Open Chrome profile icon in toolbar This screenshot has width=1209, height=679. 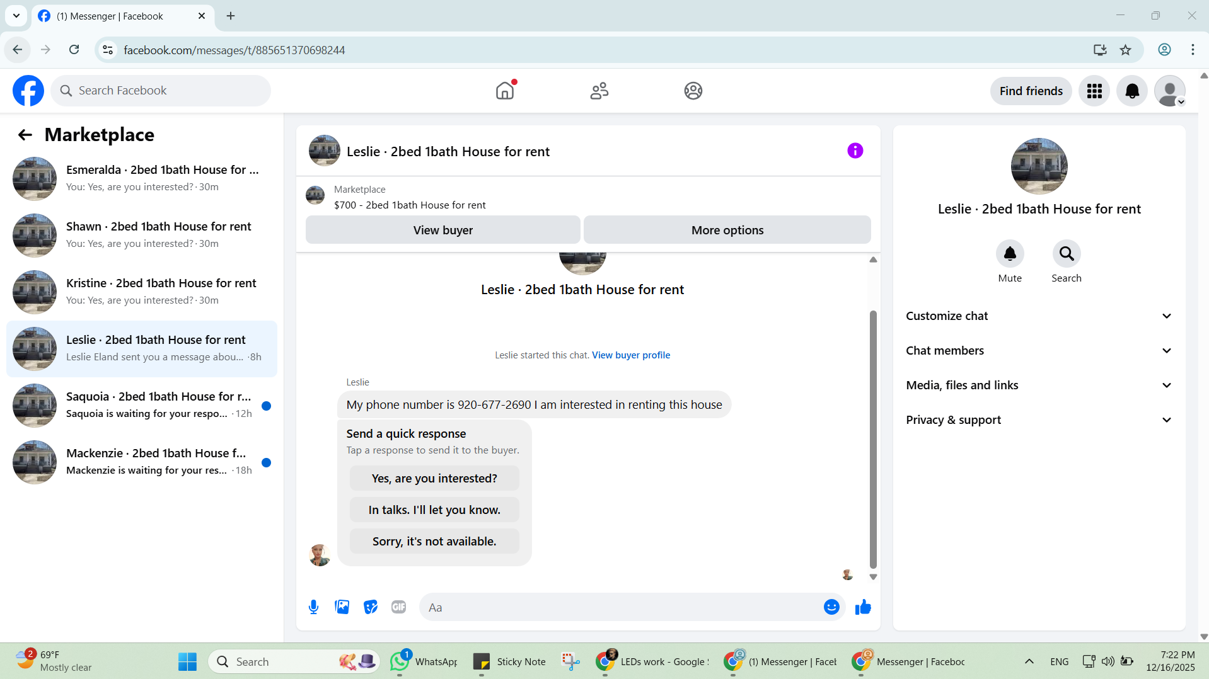coord(1164,50)
